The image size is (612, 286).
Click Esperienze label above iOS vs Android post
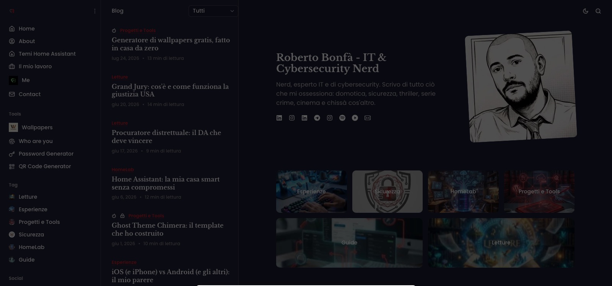pyautogui.click(x=124, y=262)
